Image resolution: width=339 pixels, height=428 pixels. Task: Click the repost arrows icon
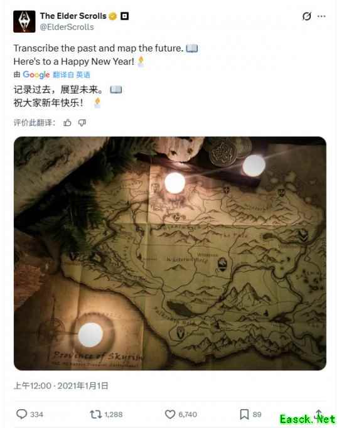(x=95, y=414)
